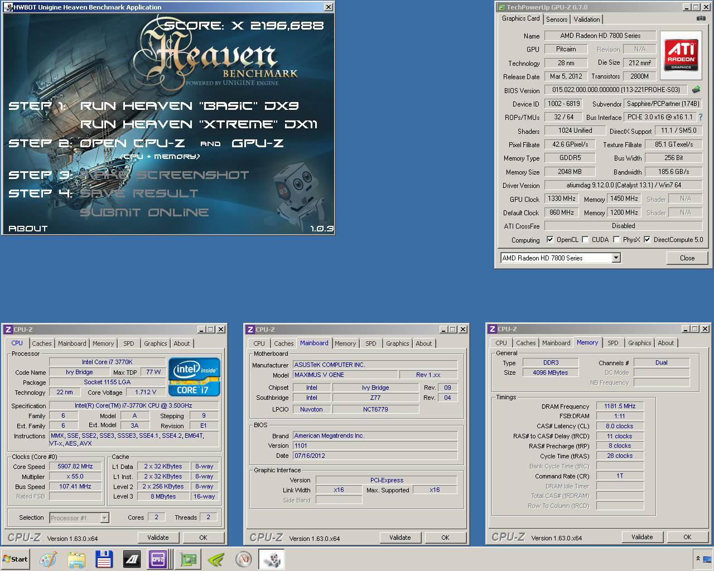This screenshot has height=571, width=714.
Task: Open About tab in CPU-Z CPU window
Action: point(181,343)
